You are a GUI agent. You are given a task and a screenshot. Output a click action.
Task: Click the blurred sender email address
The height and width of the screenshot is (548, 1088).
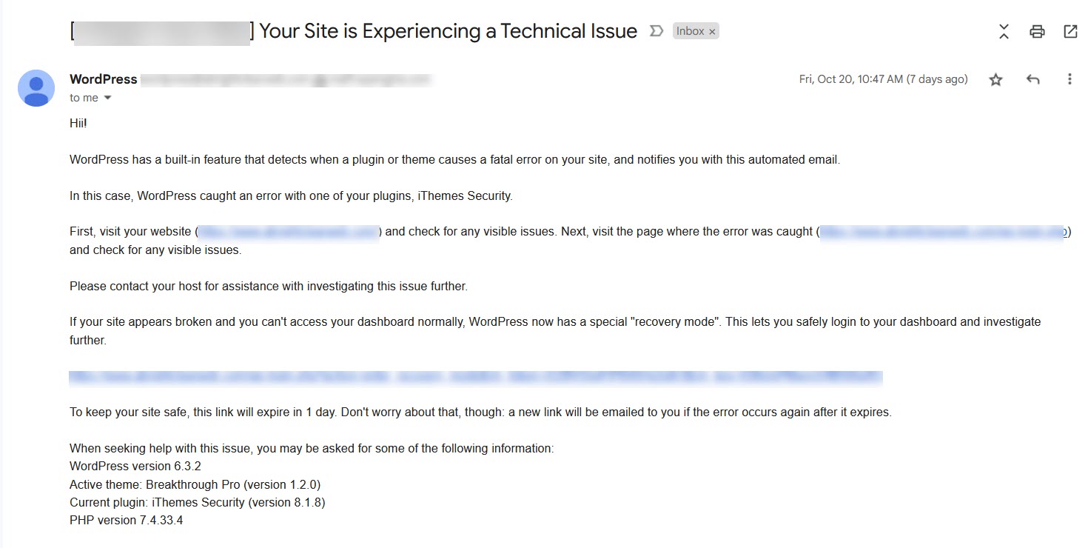click(285, 79)
